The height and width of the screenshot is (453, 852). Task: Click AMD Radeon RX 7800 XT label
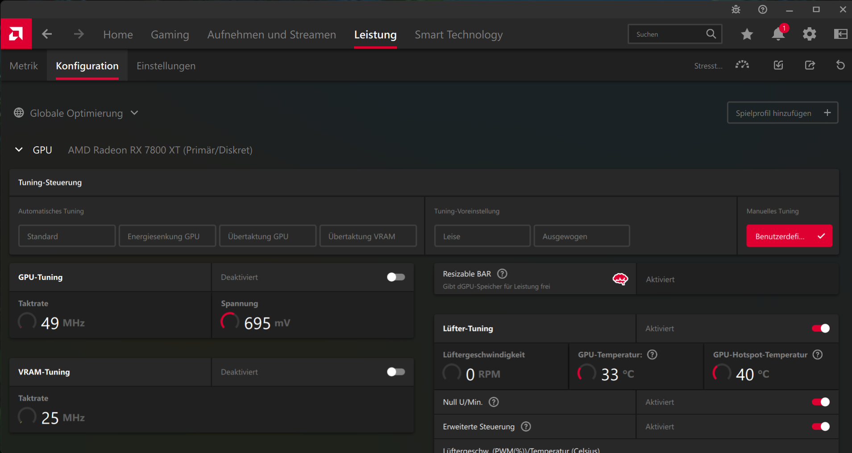click(160, 150)
